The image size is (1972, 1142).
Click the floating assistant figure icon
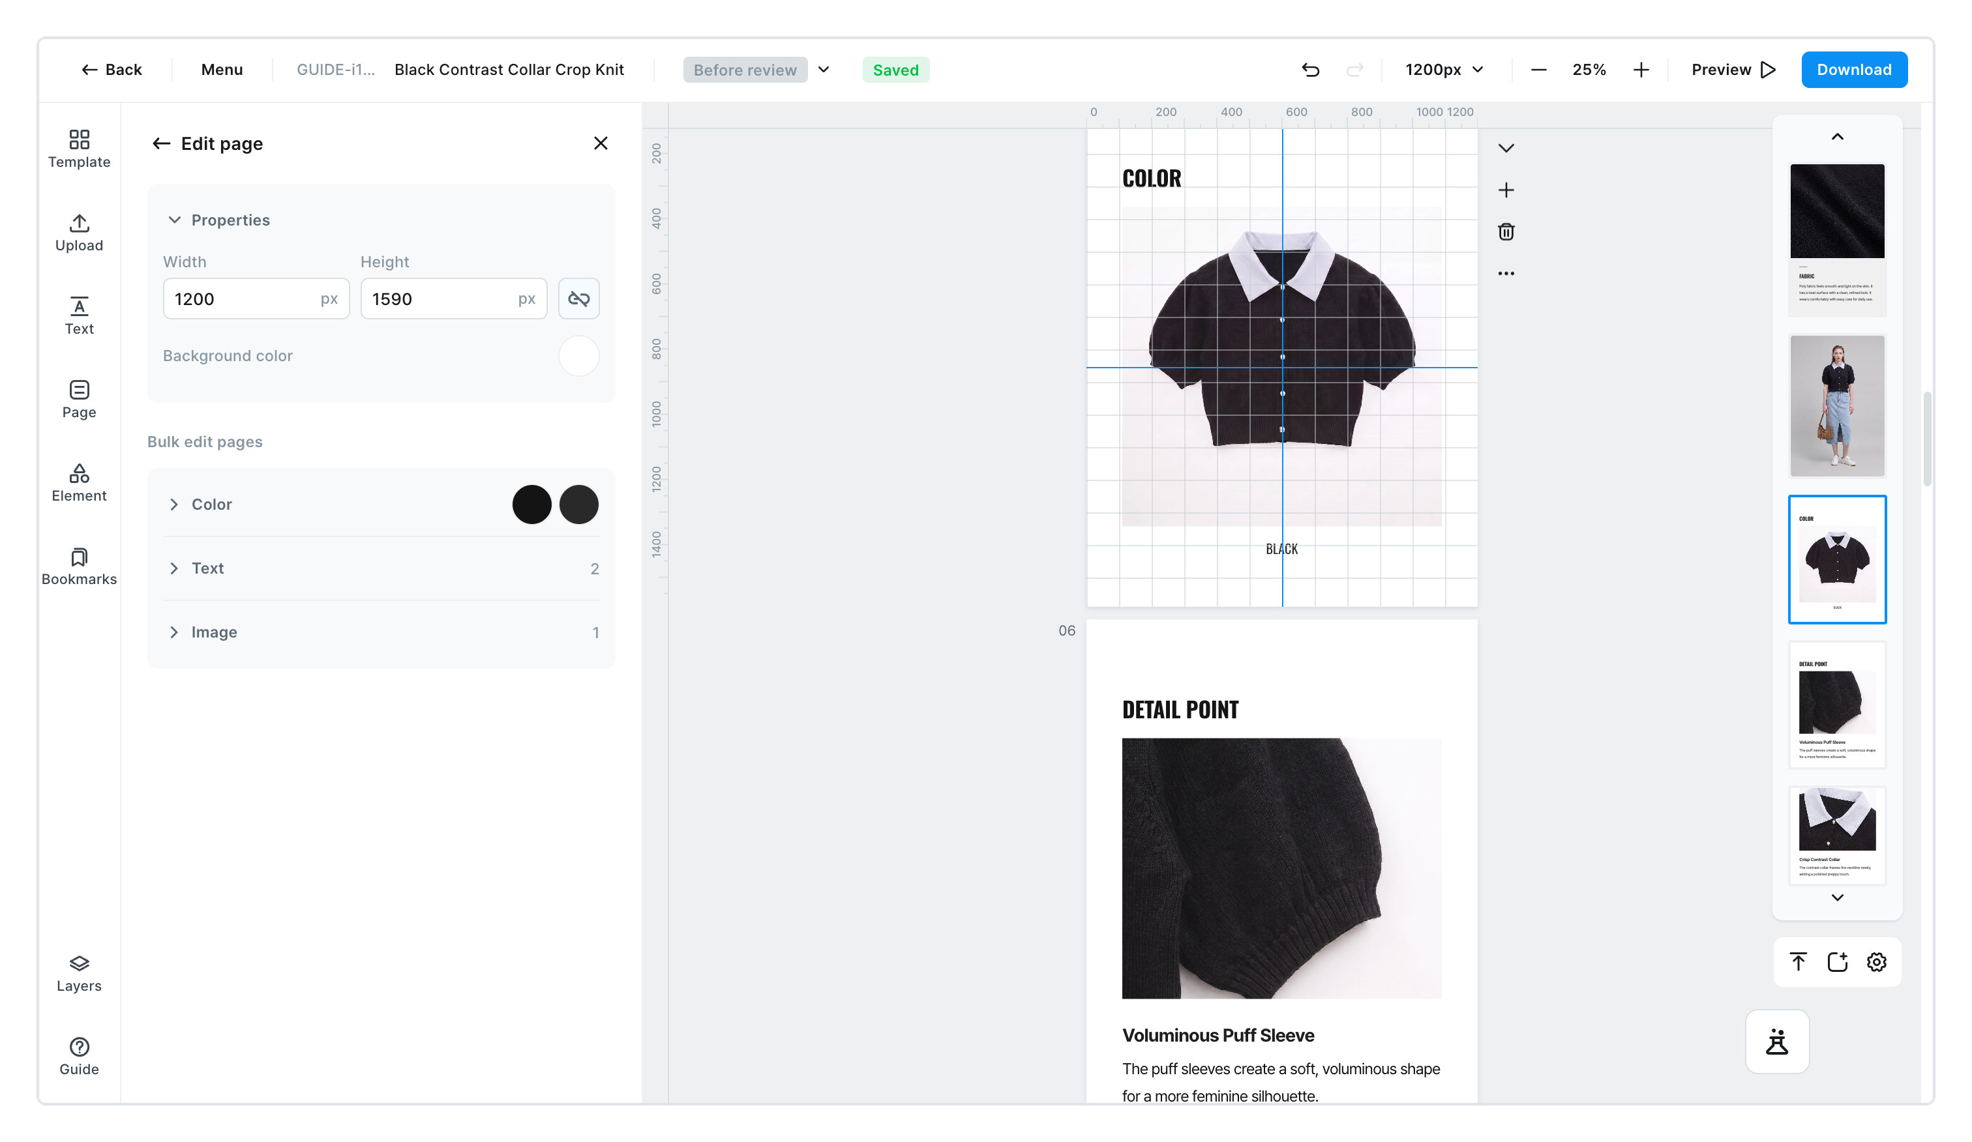tap(1777, 1042)
